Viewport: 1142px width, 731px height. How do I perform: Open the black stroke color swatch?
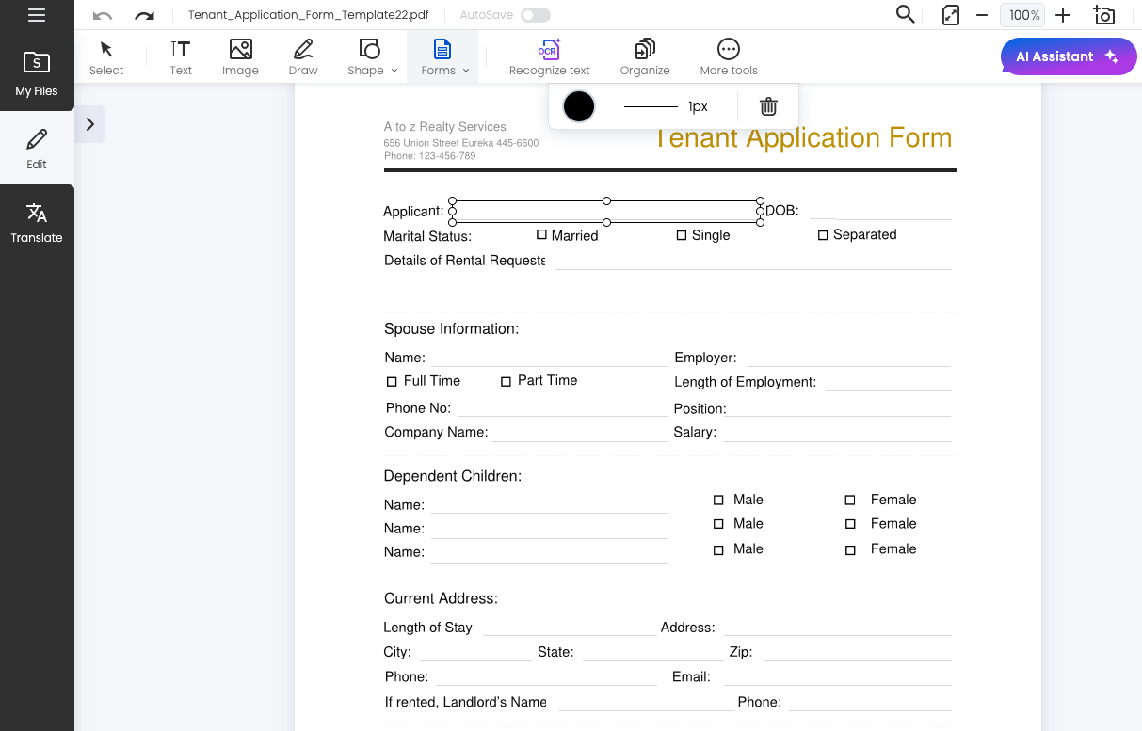[579, 106]
